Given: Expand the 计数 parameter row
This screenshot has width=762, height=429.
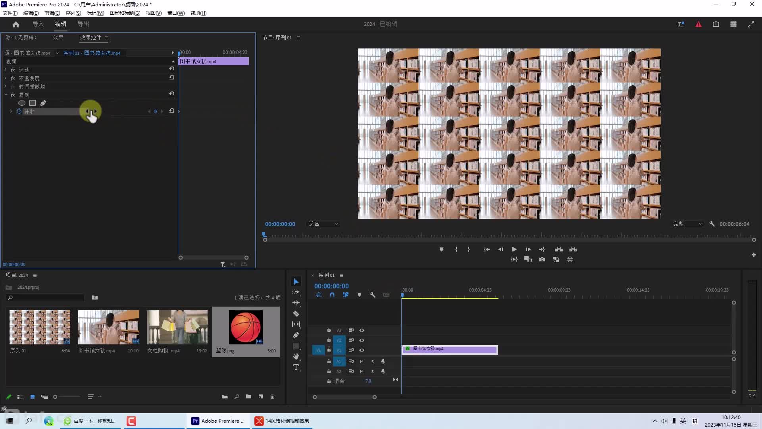Looking at the screenshot, I should (11, 111).
